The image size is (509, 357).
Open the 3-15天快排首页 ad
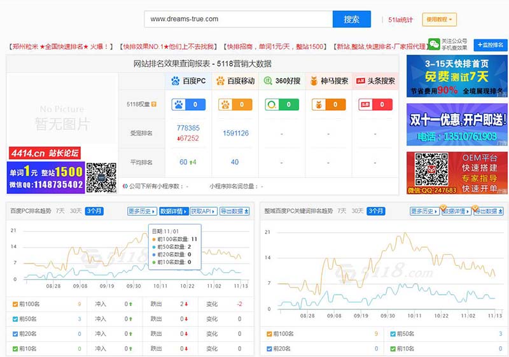457,76
